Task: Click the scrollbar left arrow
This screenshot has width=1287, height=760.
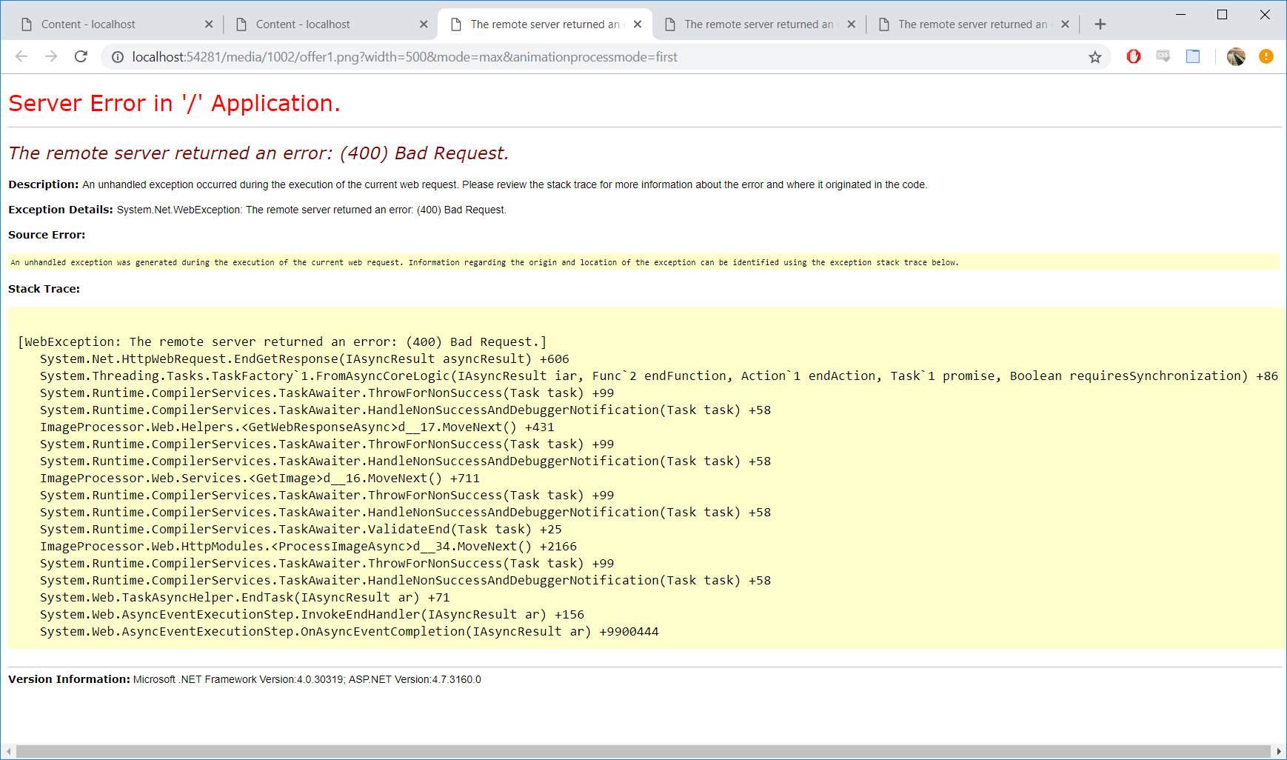Action: click(x=8, y=752)
